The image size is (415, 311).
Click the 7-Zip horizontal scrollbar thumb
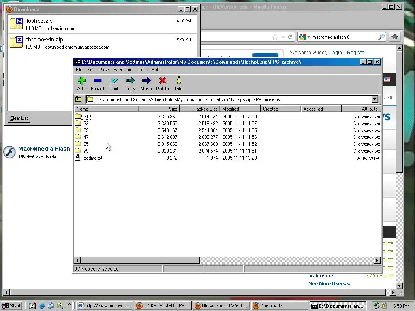click(140, 260)
